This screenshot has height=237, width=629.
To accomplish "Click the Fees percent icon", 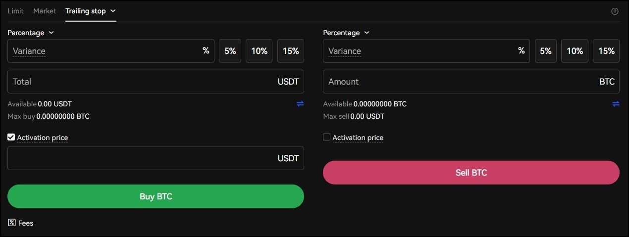I will point(12,223).
